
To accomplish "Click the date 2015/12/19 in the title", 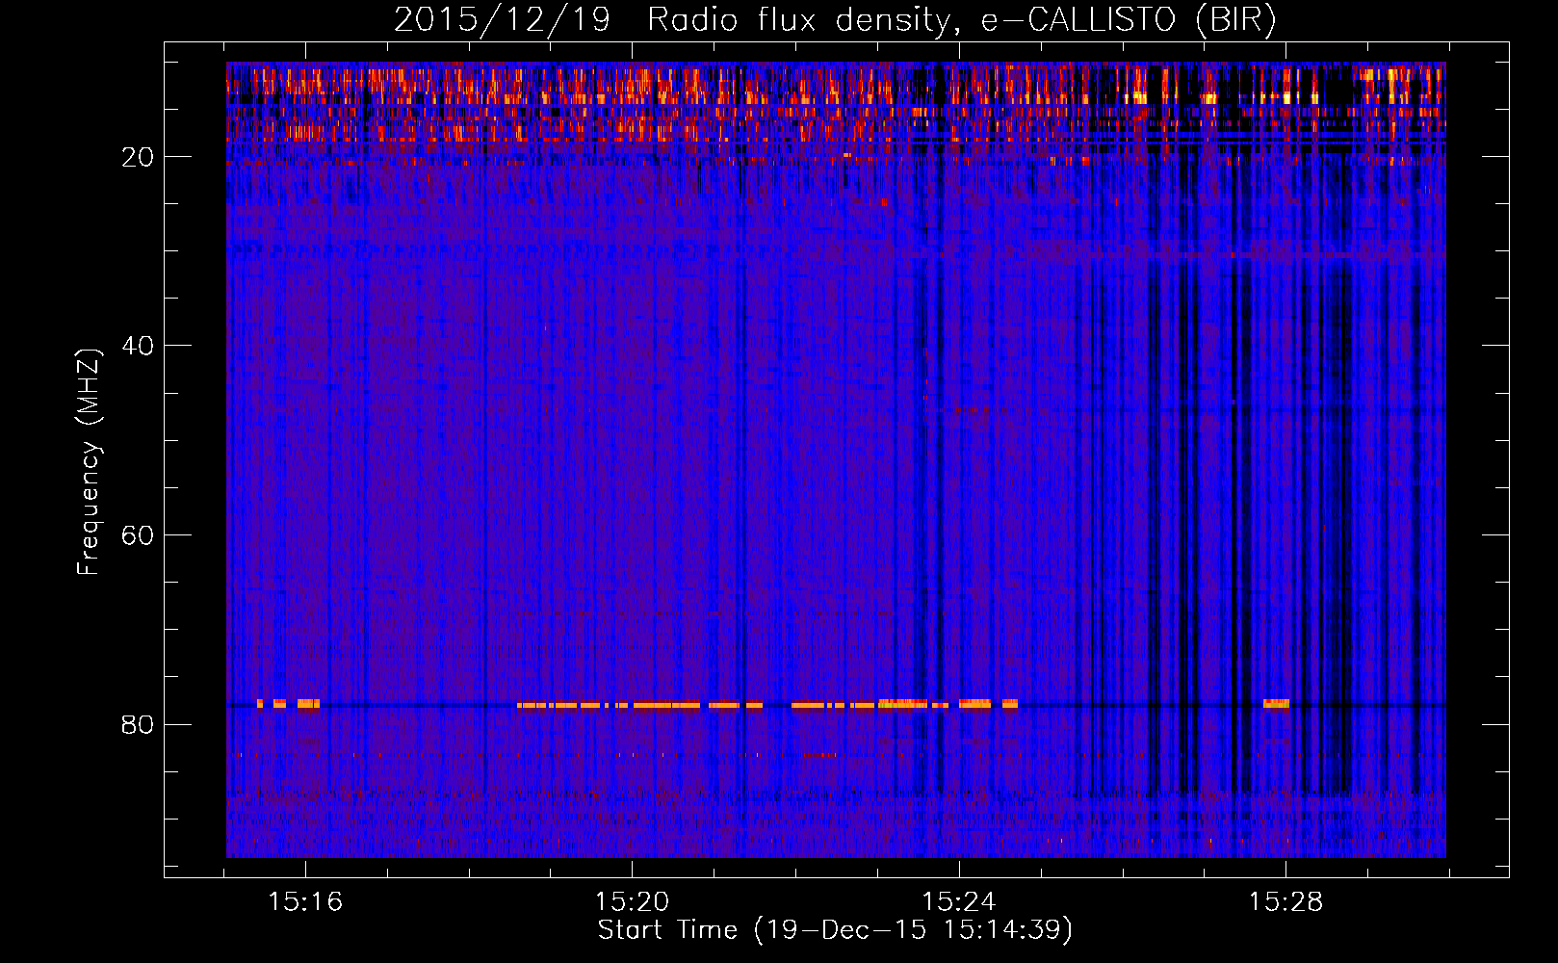I will pos(501,20).
